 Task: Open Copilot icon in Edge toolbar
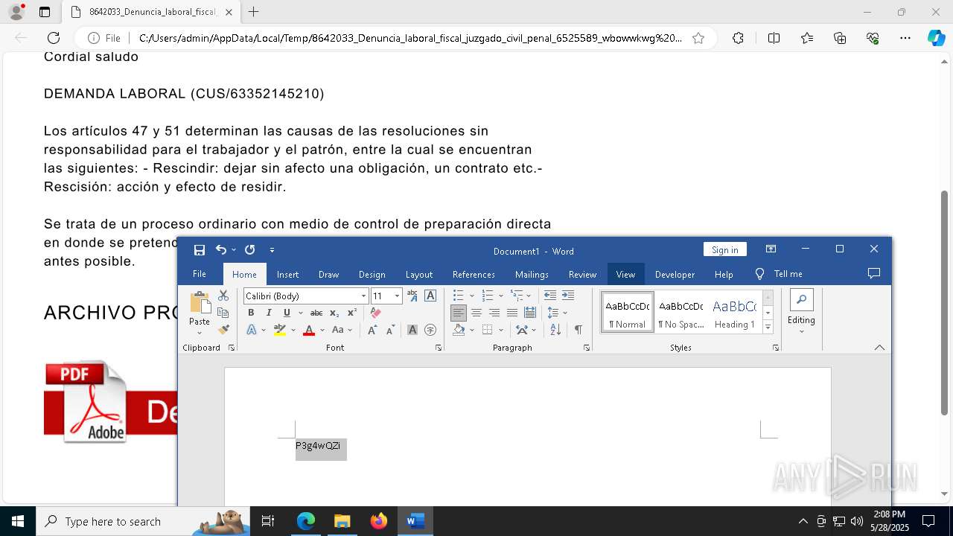click(936, 38)
